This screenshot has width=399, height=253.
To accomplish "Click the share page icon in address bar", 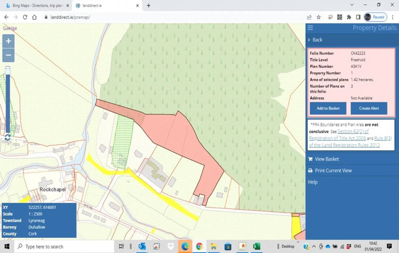I will [309, 17].
